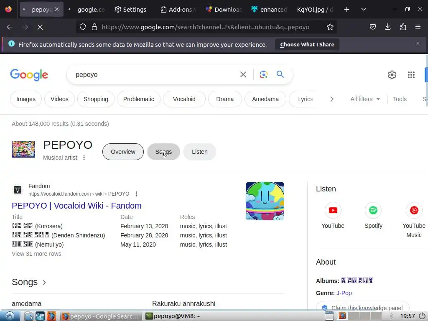
Task: Open the amedama song entry
Action: [26, 303]
